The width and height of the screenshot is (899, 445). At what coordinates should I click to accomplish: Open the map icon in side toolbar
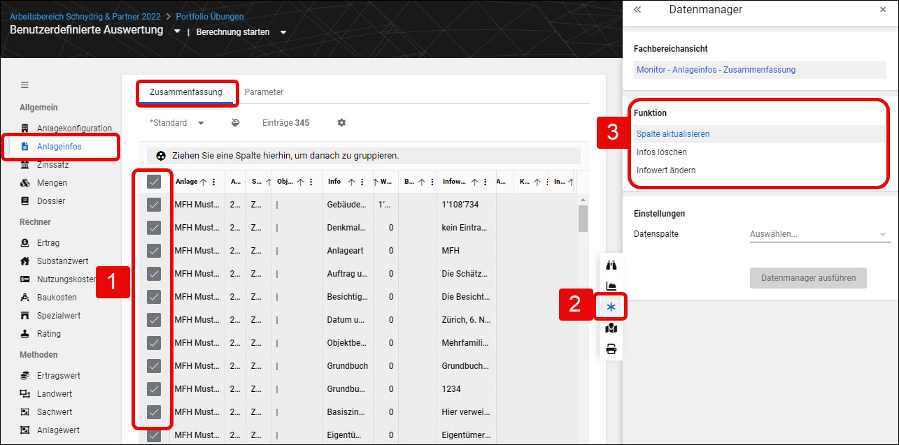(611, 328)
